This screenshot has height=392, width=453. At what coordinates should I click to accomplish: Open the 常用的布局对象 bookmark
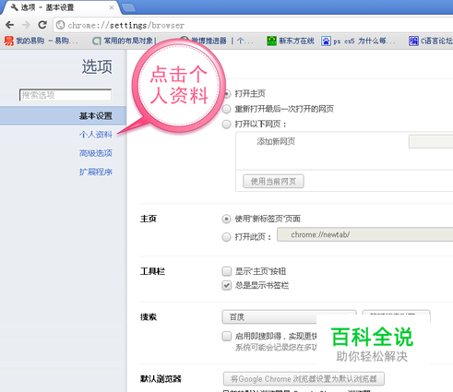click(125, 41)
